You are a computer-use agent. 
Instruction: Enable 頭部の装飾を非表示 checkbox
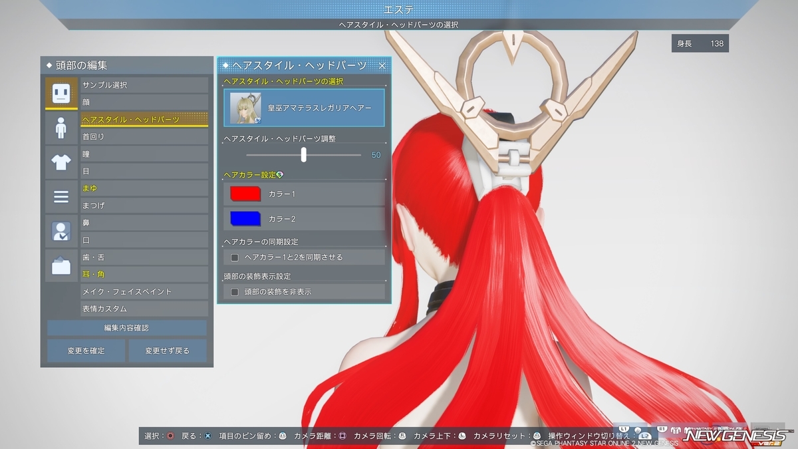(234, 291)
